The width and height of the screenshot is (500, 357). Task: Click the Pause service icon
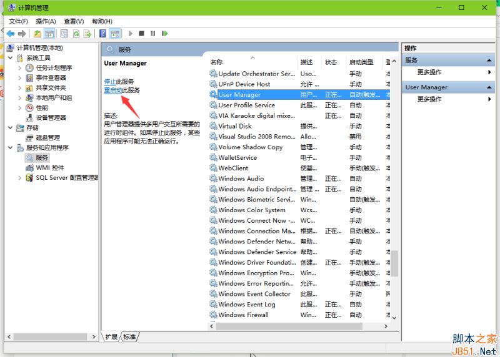[x=153, y=34]
